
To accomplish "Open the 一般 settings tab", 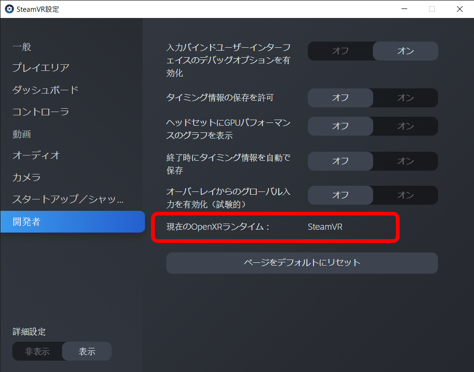I will [x=22, y=47].
